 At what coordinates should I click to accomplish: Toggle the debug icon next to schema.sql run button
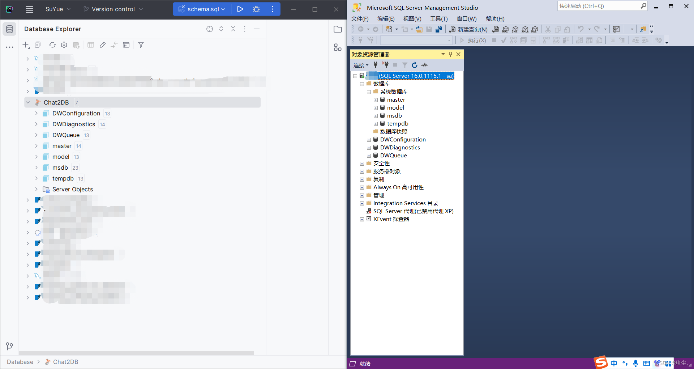256,9
